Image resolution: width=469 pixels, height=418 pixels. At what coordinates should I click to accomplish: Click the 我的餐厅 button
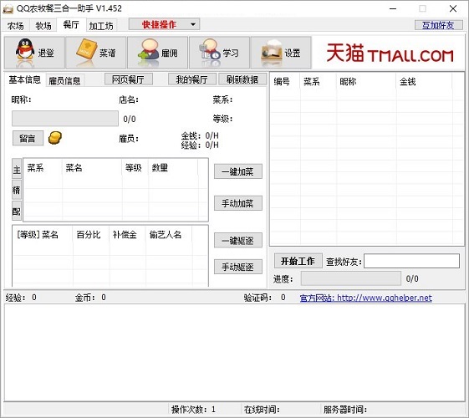tap(191, 79)
